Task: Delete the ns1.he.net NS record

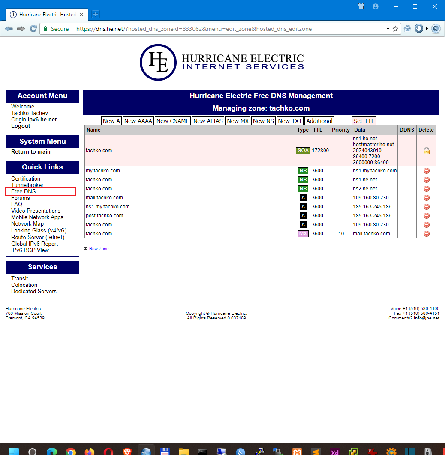Action: point(427,180)
